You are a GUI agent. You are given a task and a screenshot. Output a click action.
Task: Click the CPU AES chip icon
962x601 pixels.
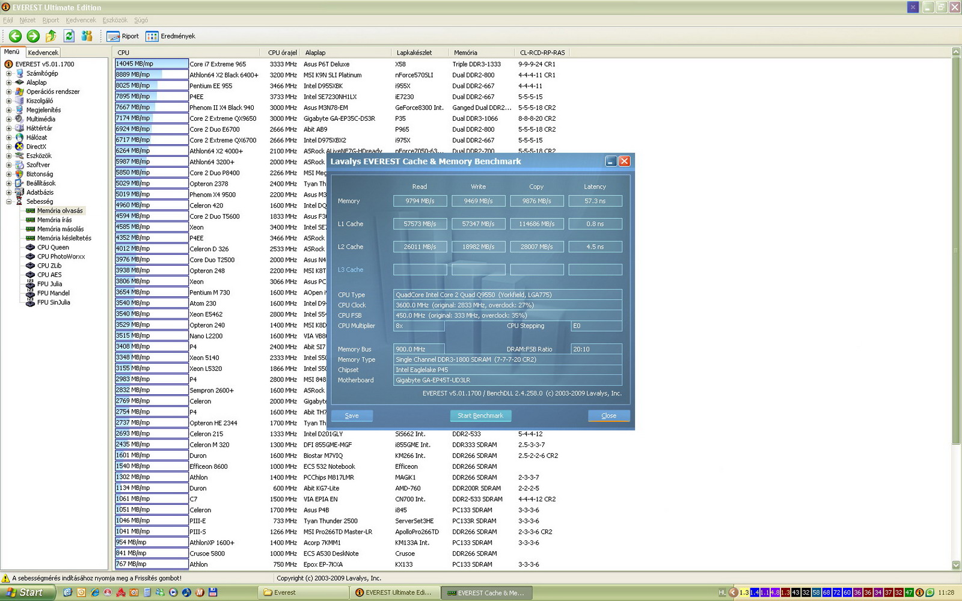tap(30, 275)
